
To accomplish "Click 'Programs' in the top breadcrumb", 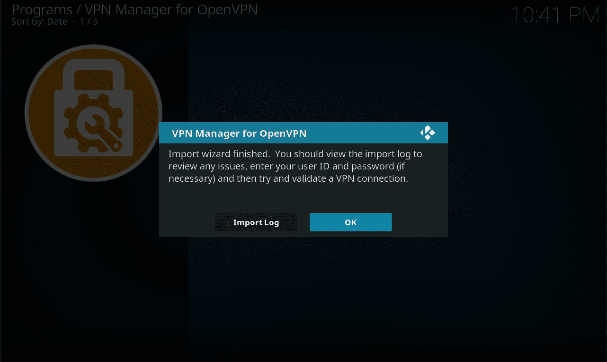I will pos(42,9).
